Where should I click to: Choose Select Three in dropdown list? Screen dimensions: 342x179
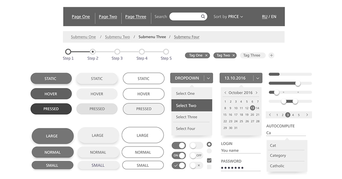pos(192,117)
